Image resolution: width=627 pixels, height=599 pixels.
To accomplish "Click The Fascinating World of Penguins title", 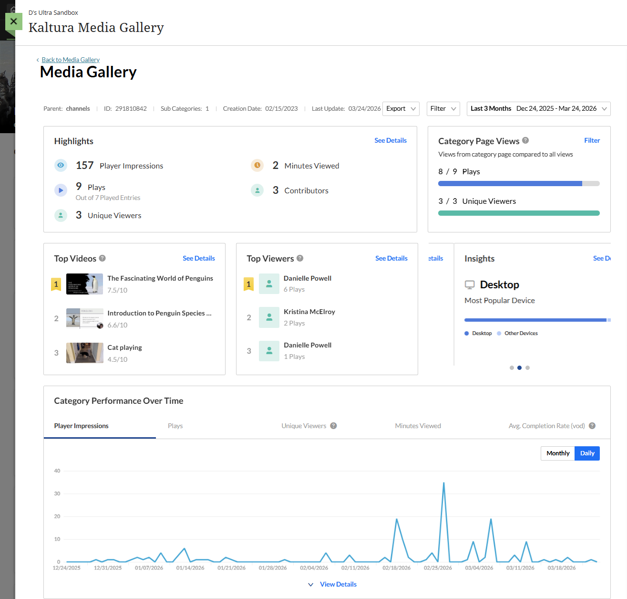I will click(160, 278).
